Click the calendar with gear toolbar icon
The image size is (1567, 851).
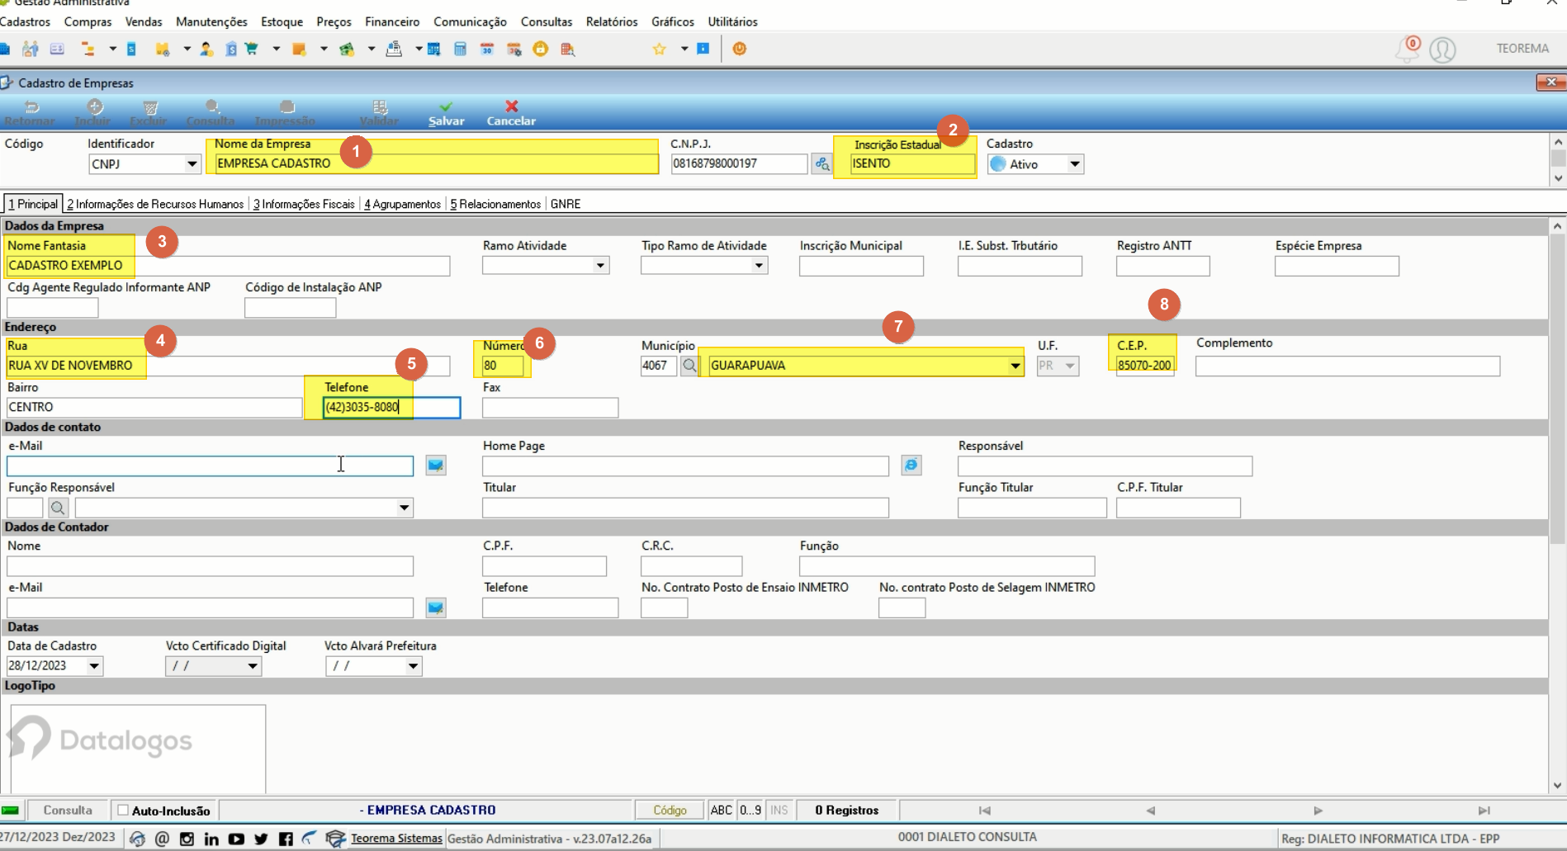[514, 49]
